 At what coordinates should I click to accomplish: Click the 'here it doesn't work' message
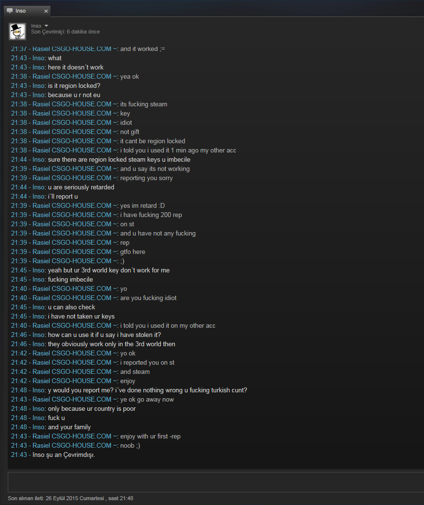coord(57,67)
